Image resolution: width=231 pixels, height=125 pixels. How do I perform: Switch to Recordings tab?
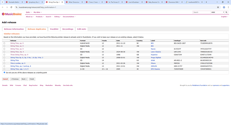coord(68,29)
